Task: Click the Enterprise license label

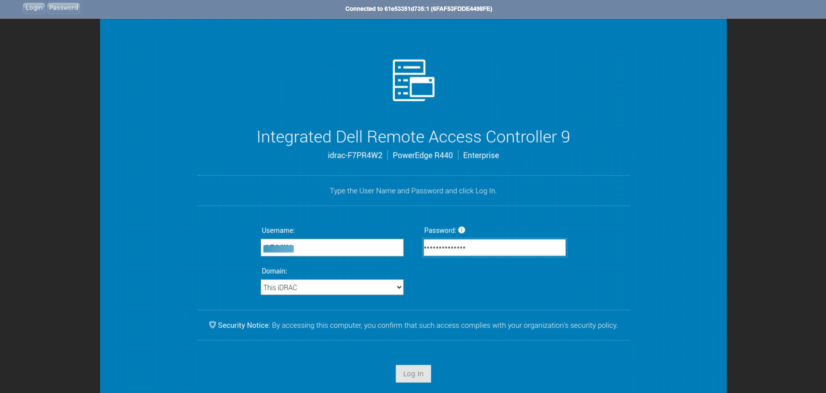Action: (481, 155)
